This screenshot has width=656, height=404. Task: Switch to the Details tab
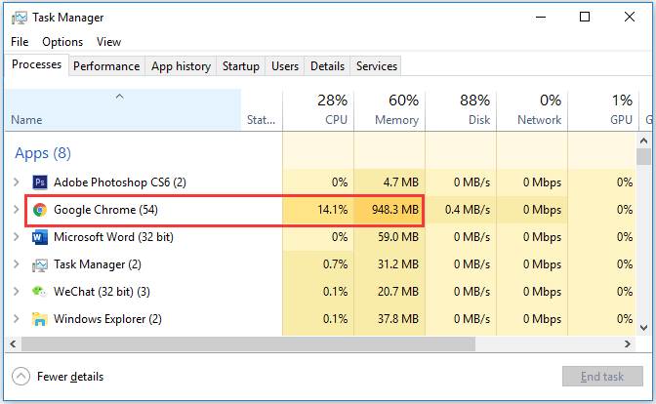[327, 66]
